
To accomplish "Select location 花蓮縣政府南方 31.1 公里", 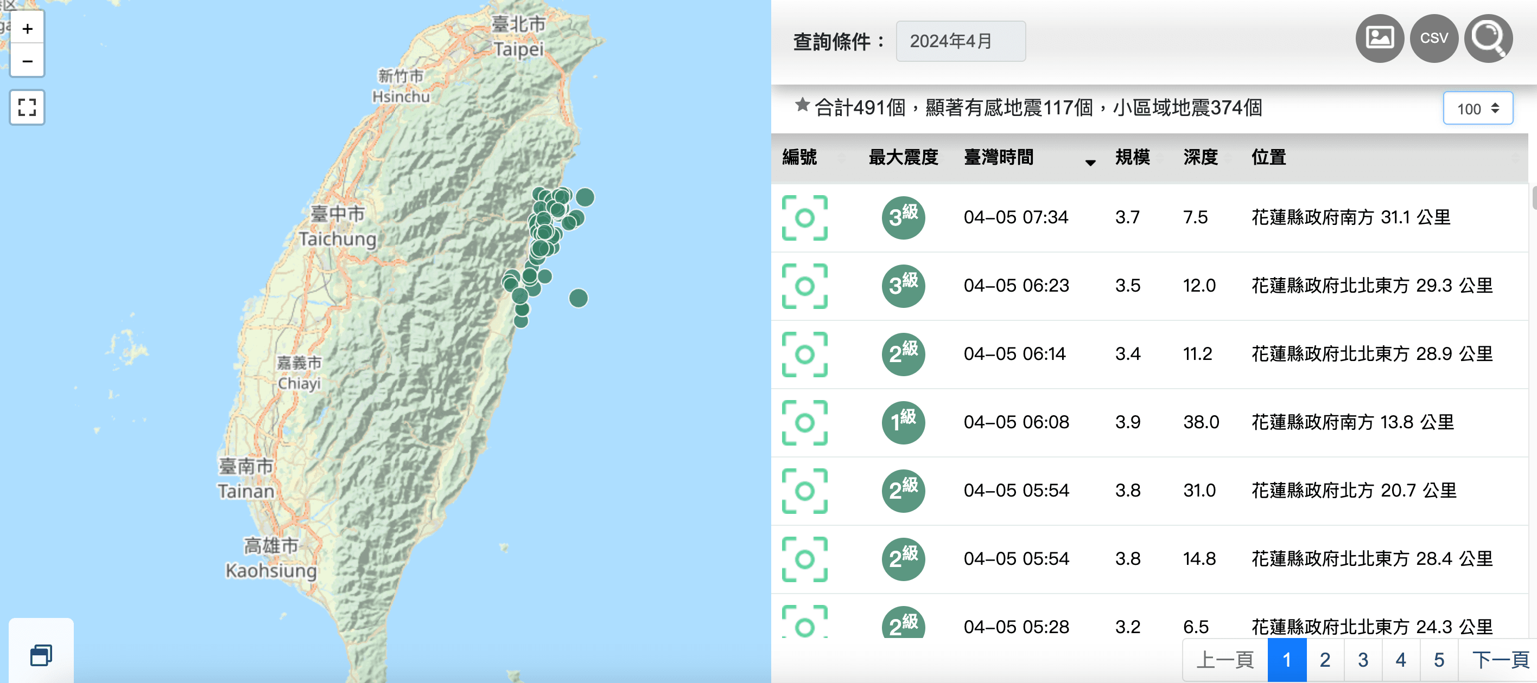I will click(1350, 217).
